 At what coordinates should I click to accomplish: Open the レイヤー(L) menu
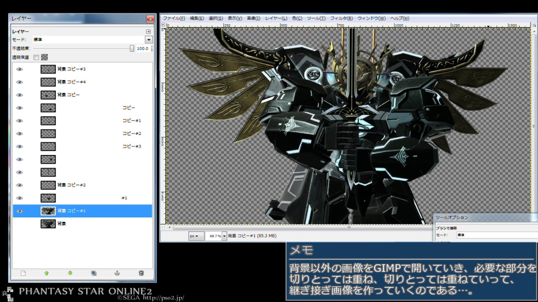tap(276, 18)
